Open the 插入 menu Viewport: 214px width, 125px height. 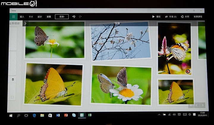[22, 17]
